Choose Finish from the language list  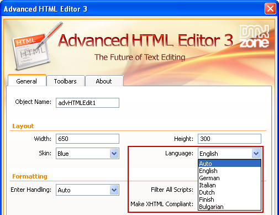229,200
